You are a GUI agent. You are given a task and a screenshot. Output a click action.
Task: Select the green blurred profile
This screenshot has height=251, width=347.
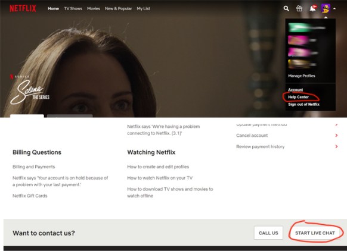[x=306, y=28]
